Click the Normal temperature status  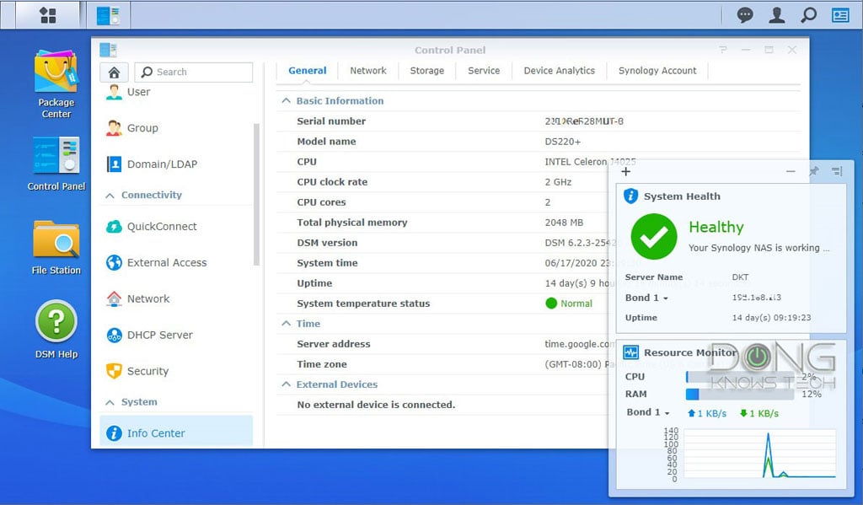569,304
